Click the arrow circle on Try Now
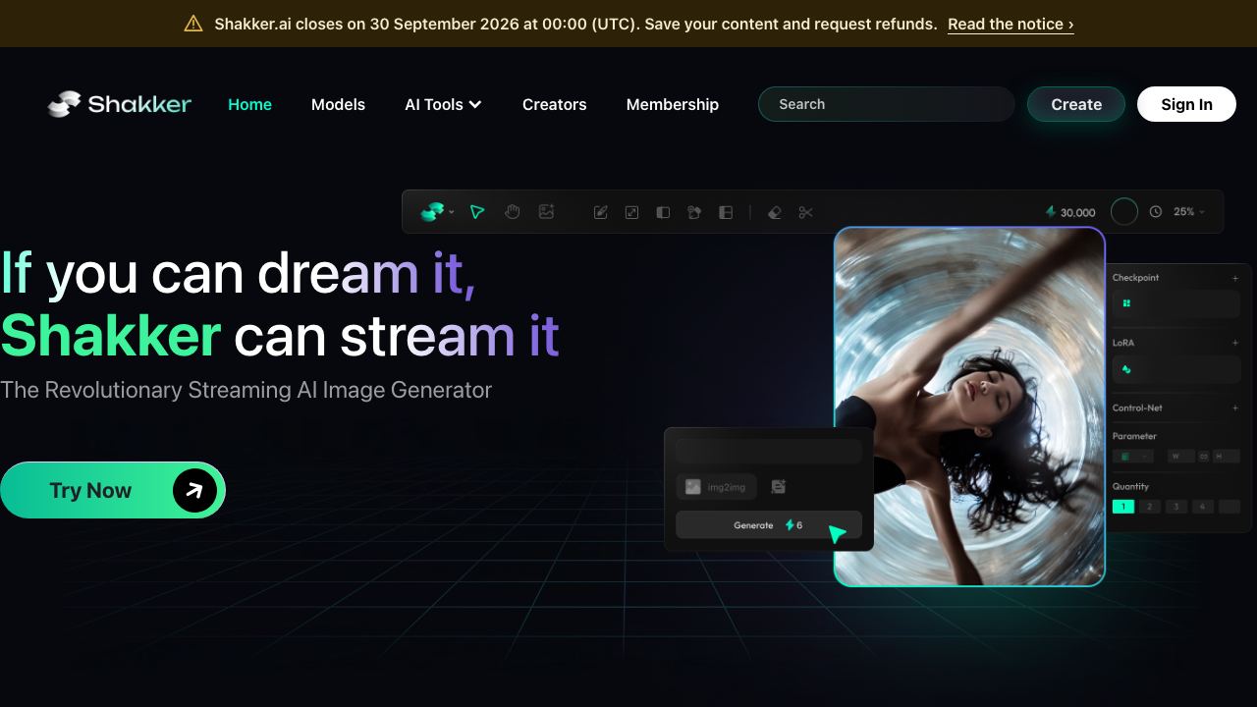Image resolution: width=1257 pixels, height=707 pixels. click(194, 490)
